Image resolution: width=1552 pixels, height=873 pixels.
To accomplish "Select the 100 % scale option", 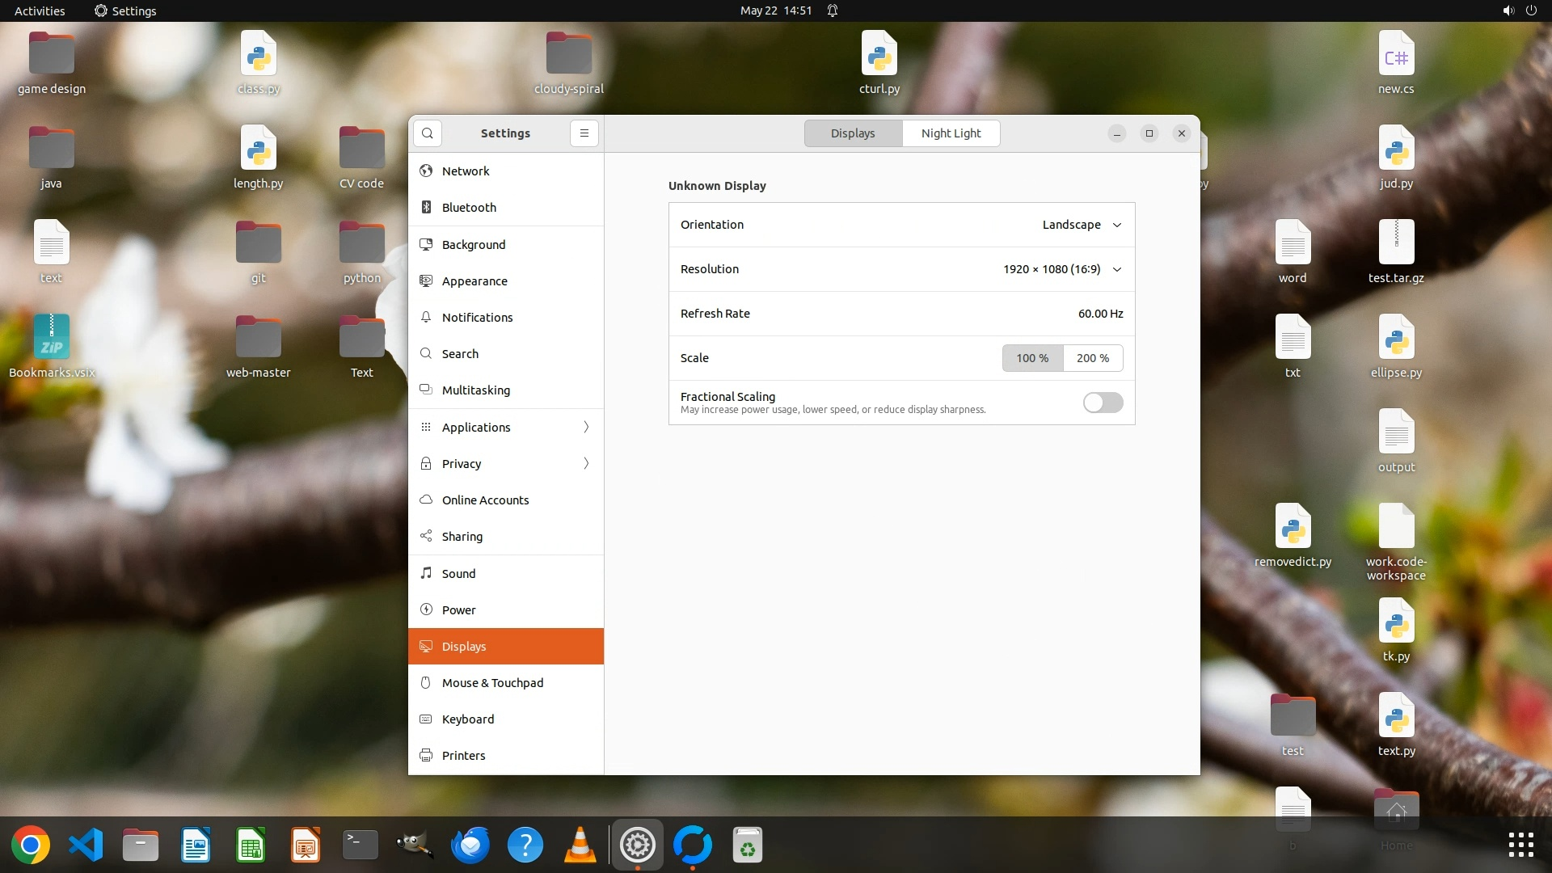I will point(1032,358).
